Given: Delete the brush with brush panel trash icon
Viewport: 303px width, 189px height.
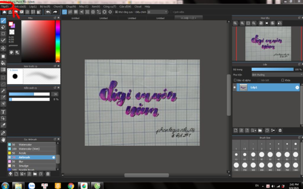Looking at the screenshot, I should tap(48, 174).
